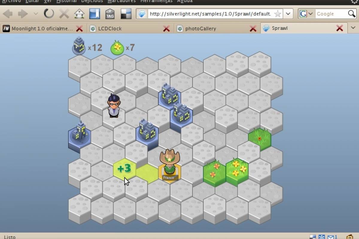Open the URL history dropdown arrow

tap(288, 14)
